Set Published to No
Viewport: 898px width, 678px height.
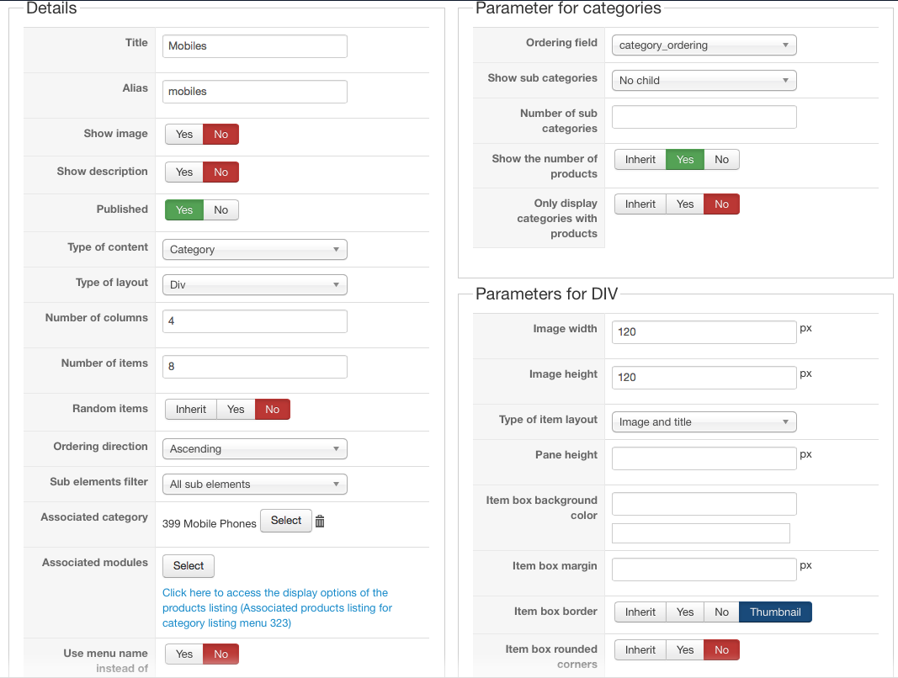221,210
